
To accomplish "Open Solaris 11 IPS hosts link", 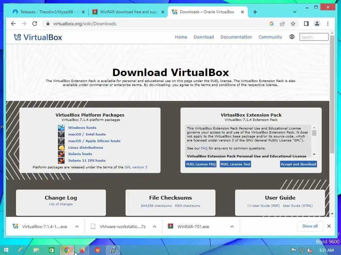I will point(87,160).
